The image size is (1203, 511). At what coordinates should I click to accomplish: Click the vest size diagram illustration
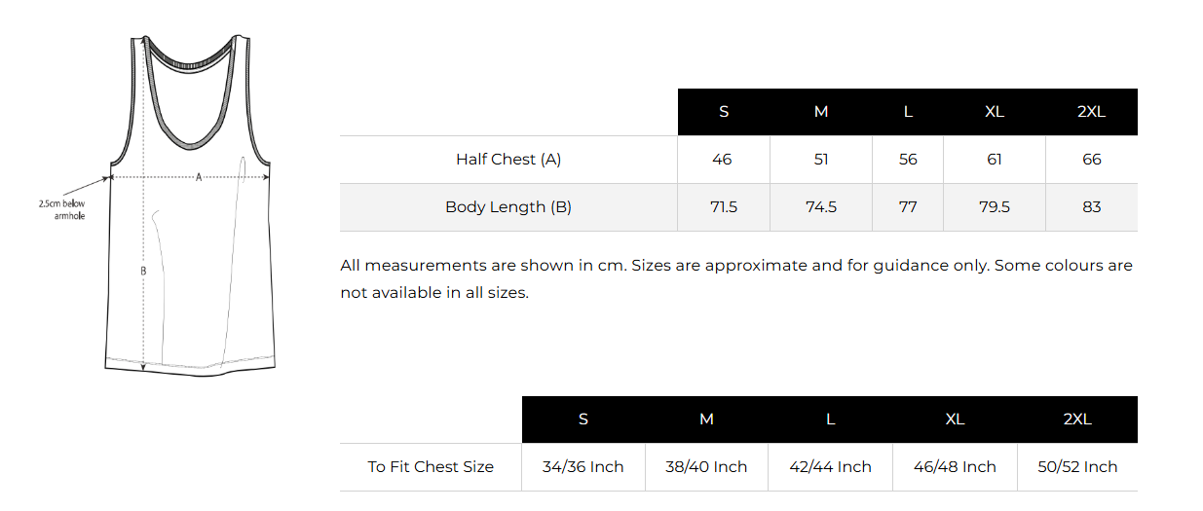(190, 204)
